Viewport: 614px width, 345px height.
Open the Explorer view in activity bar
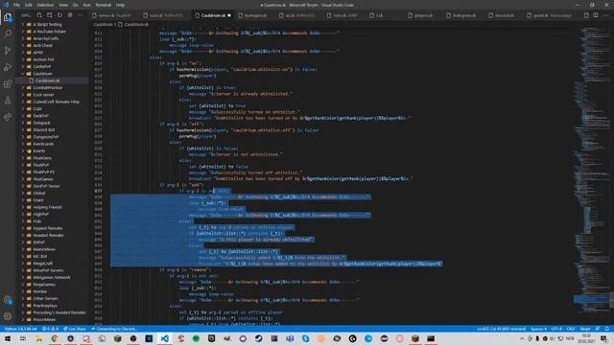pos(8,17)
